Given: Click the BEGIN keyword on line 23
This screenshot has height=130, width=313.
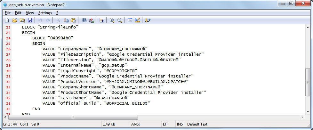Looking at the screenshot, I should click(x=28, y=33).
